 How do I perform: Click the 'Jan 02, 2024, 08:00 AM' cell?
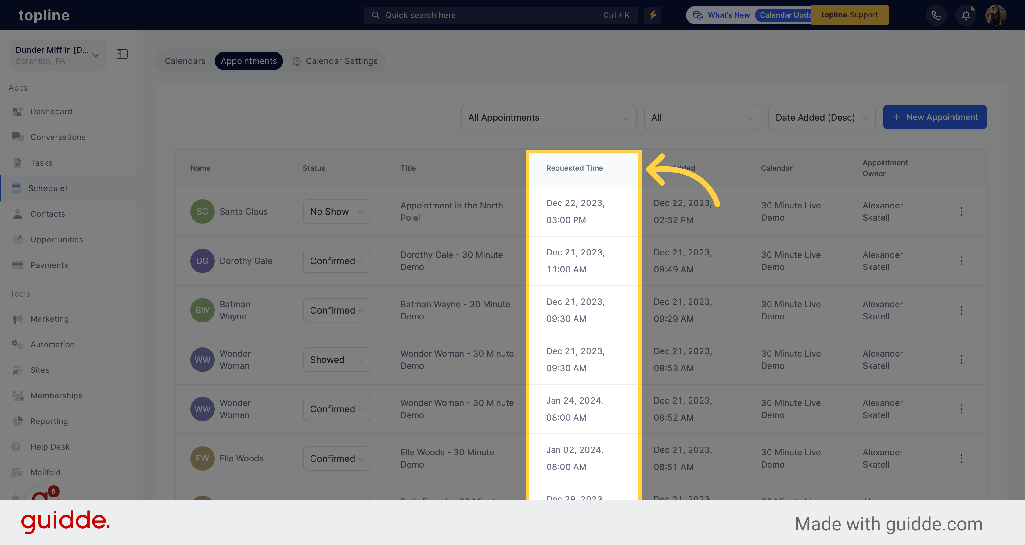(x=574, y=458)
